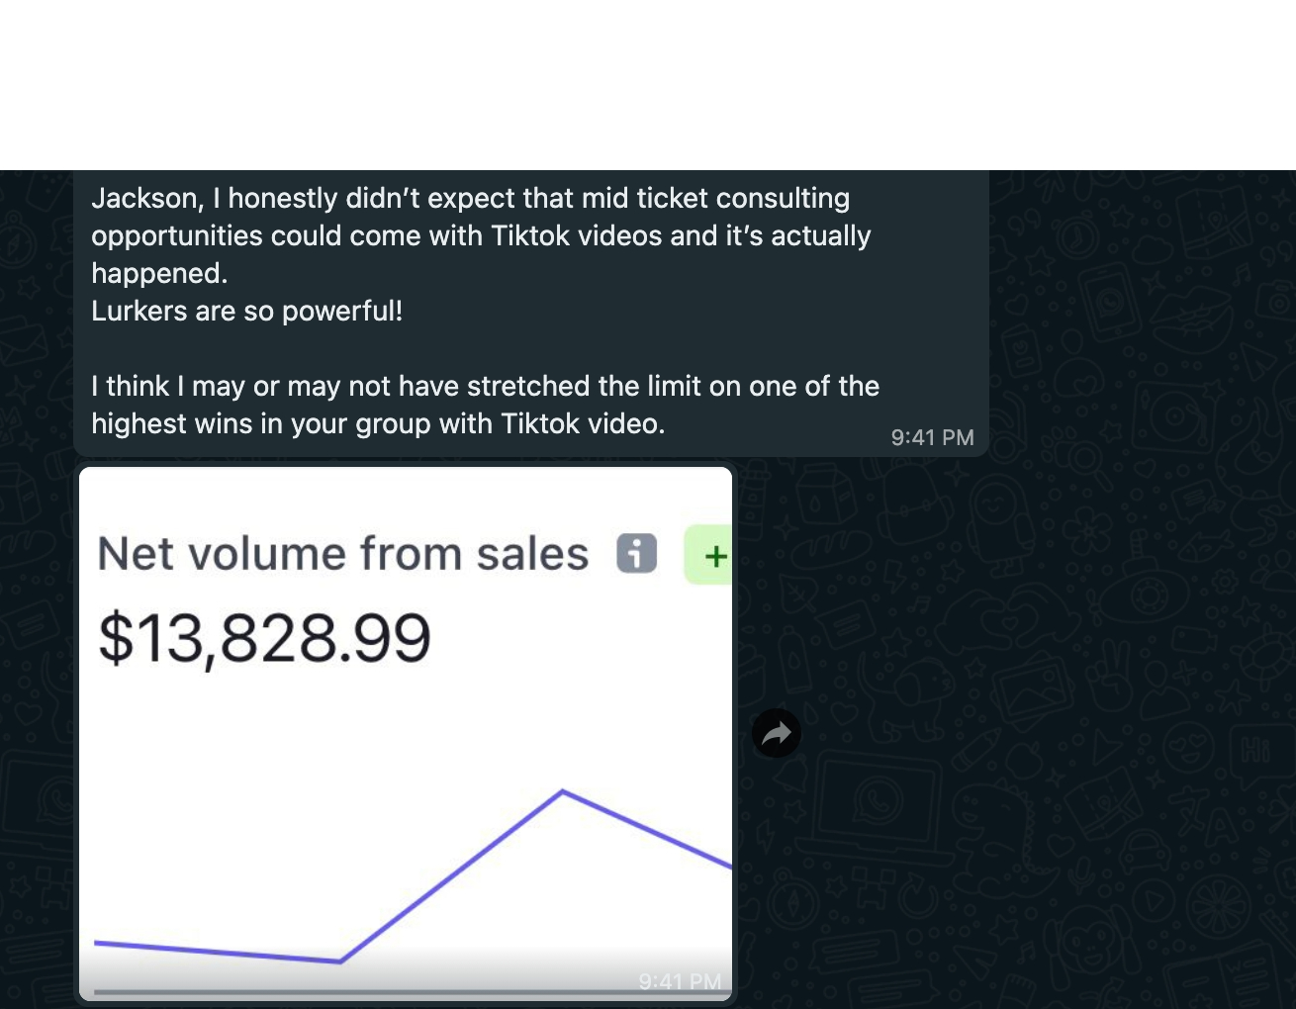Click the "I think I may" paragraph

tap(485, 387)
